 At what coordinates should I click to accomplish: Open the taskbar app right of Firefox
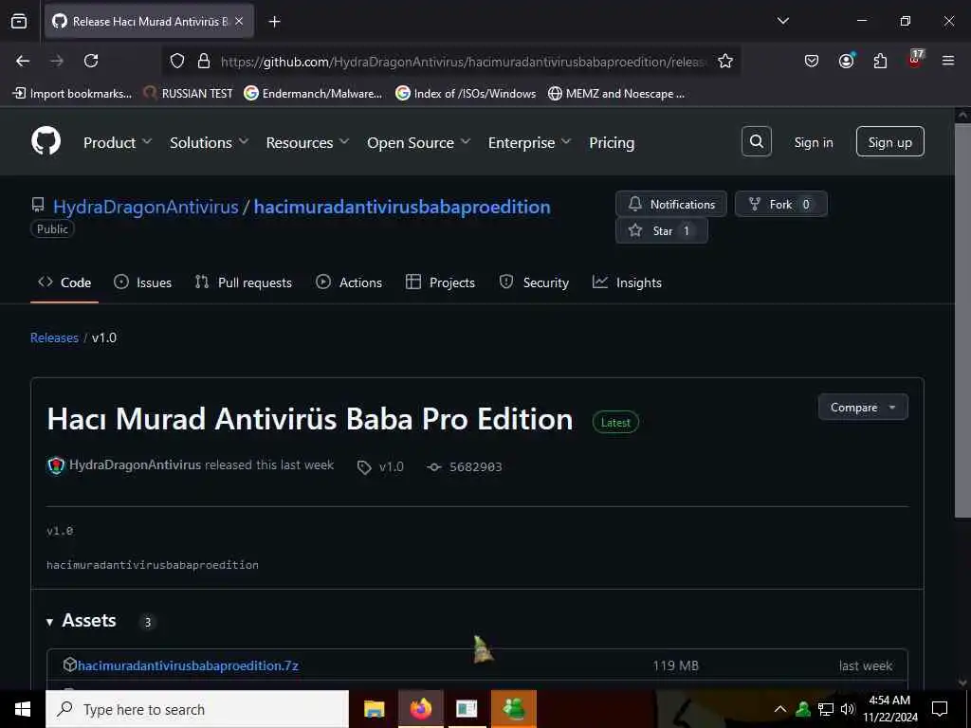coord(467,709)
